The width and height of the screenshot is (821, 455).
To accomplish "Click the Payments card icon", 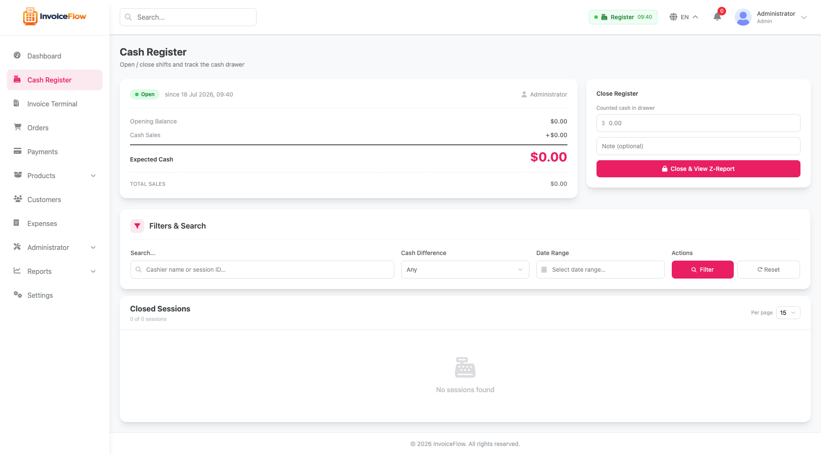I will [18, 151].
